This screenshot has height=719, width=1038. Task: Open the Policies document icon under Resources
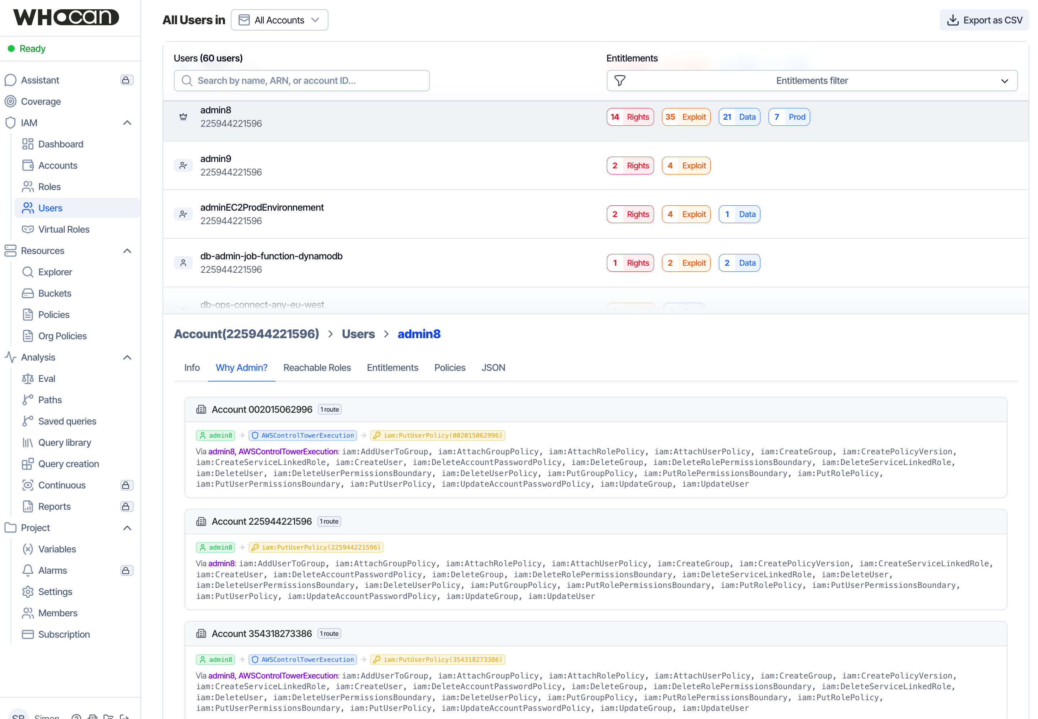(28, 314)
